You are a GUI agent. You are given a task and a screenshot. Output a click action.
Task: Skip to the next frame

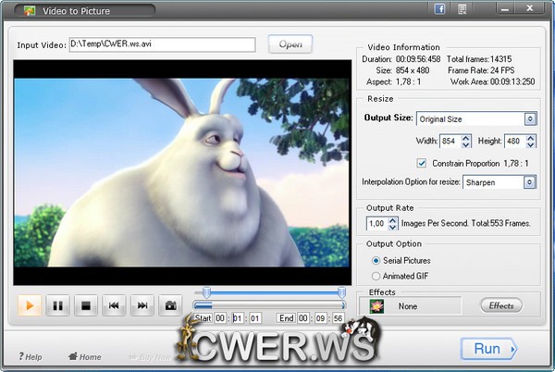pos(142,304)
